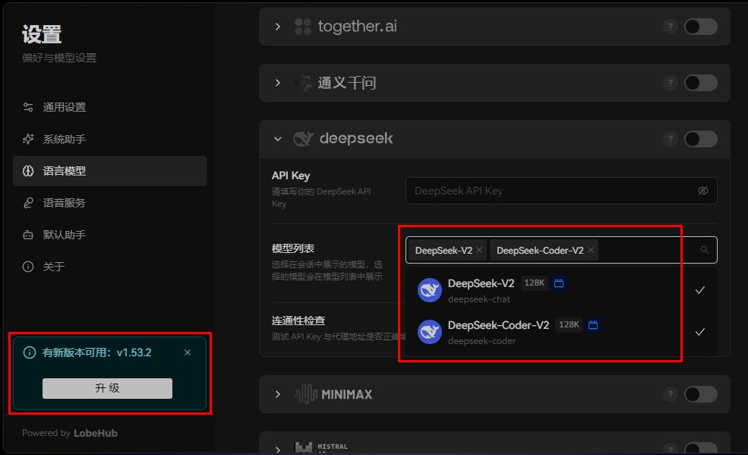The width and height of the screenshot is (748, 455).
Task: Select DeepSeek-Coder-V2 option in dropdown
Action: tap(561, 332)
